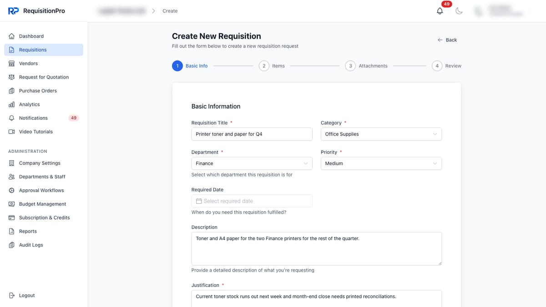Click the Logout door icon
The image size is (546, 307).
[12, 296]
